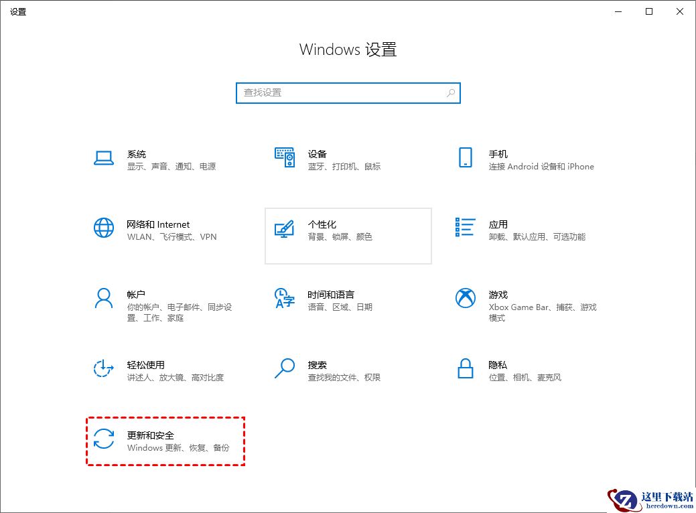696x513 pixels.
Task: Click the text 卸载、默认应用、可选功能
Action: pos(537,237)
